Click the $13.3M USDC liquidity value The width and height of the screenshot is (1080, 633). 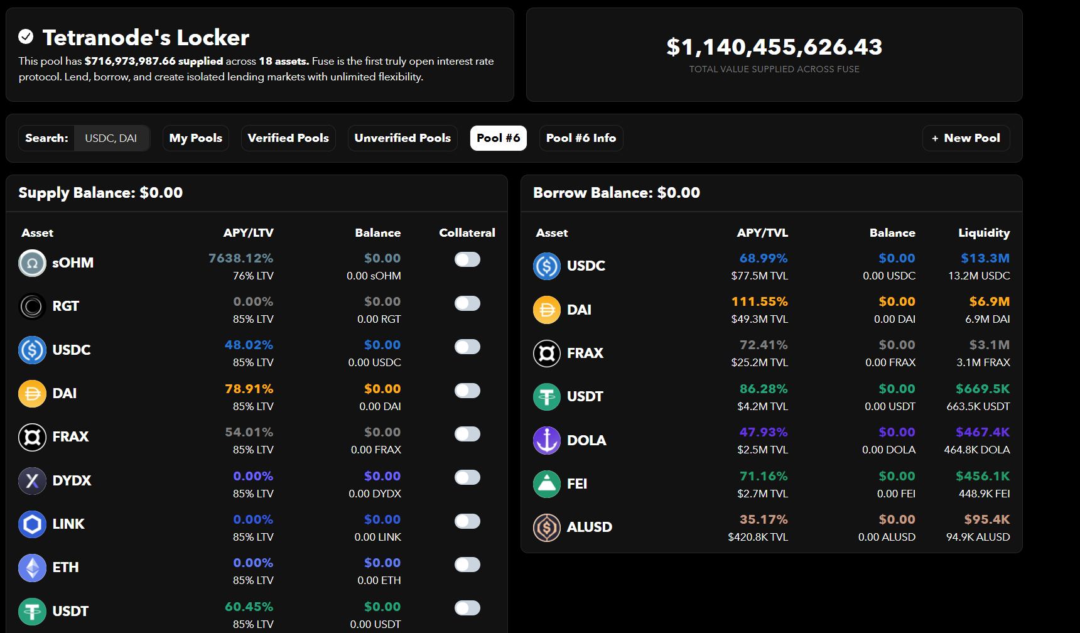(x=985, y=258)
